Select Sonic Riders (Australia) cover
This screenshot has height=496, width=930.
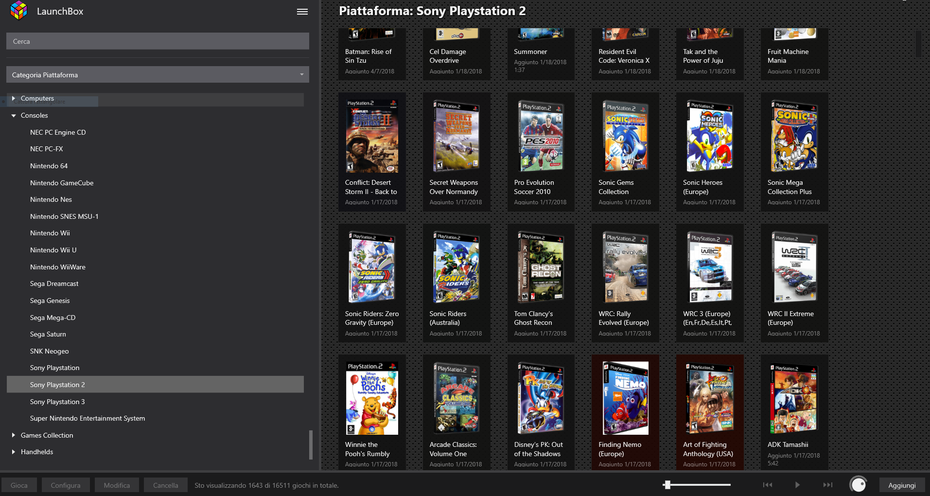[x=456, y=267]
